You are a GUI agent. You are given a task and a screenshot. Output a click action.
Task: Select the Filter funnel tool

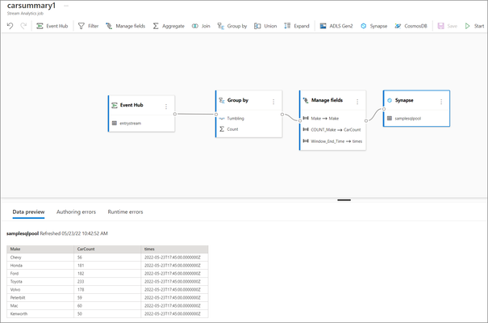88,26
